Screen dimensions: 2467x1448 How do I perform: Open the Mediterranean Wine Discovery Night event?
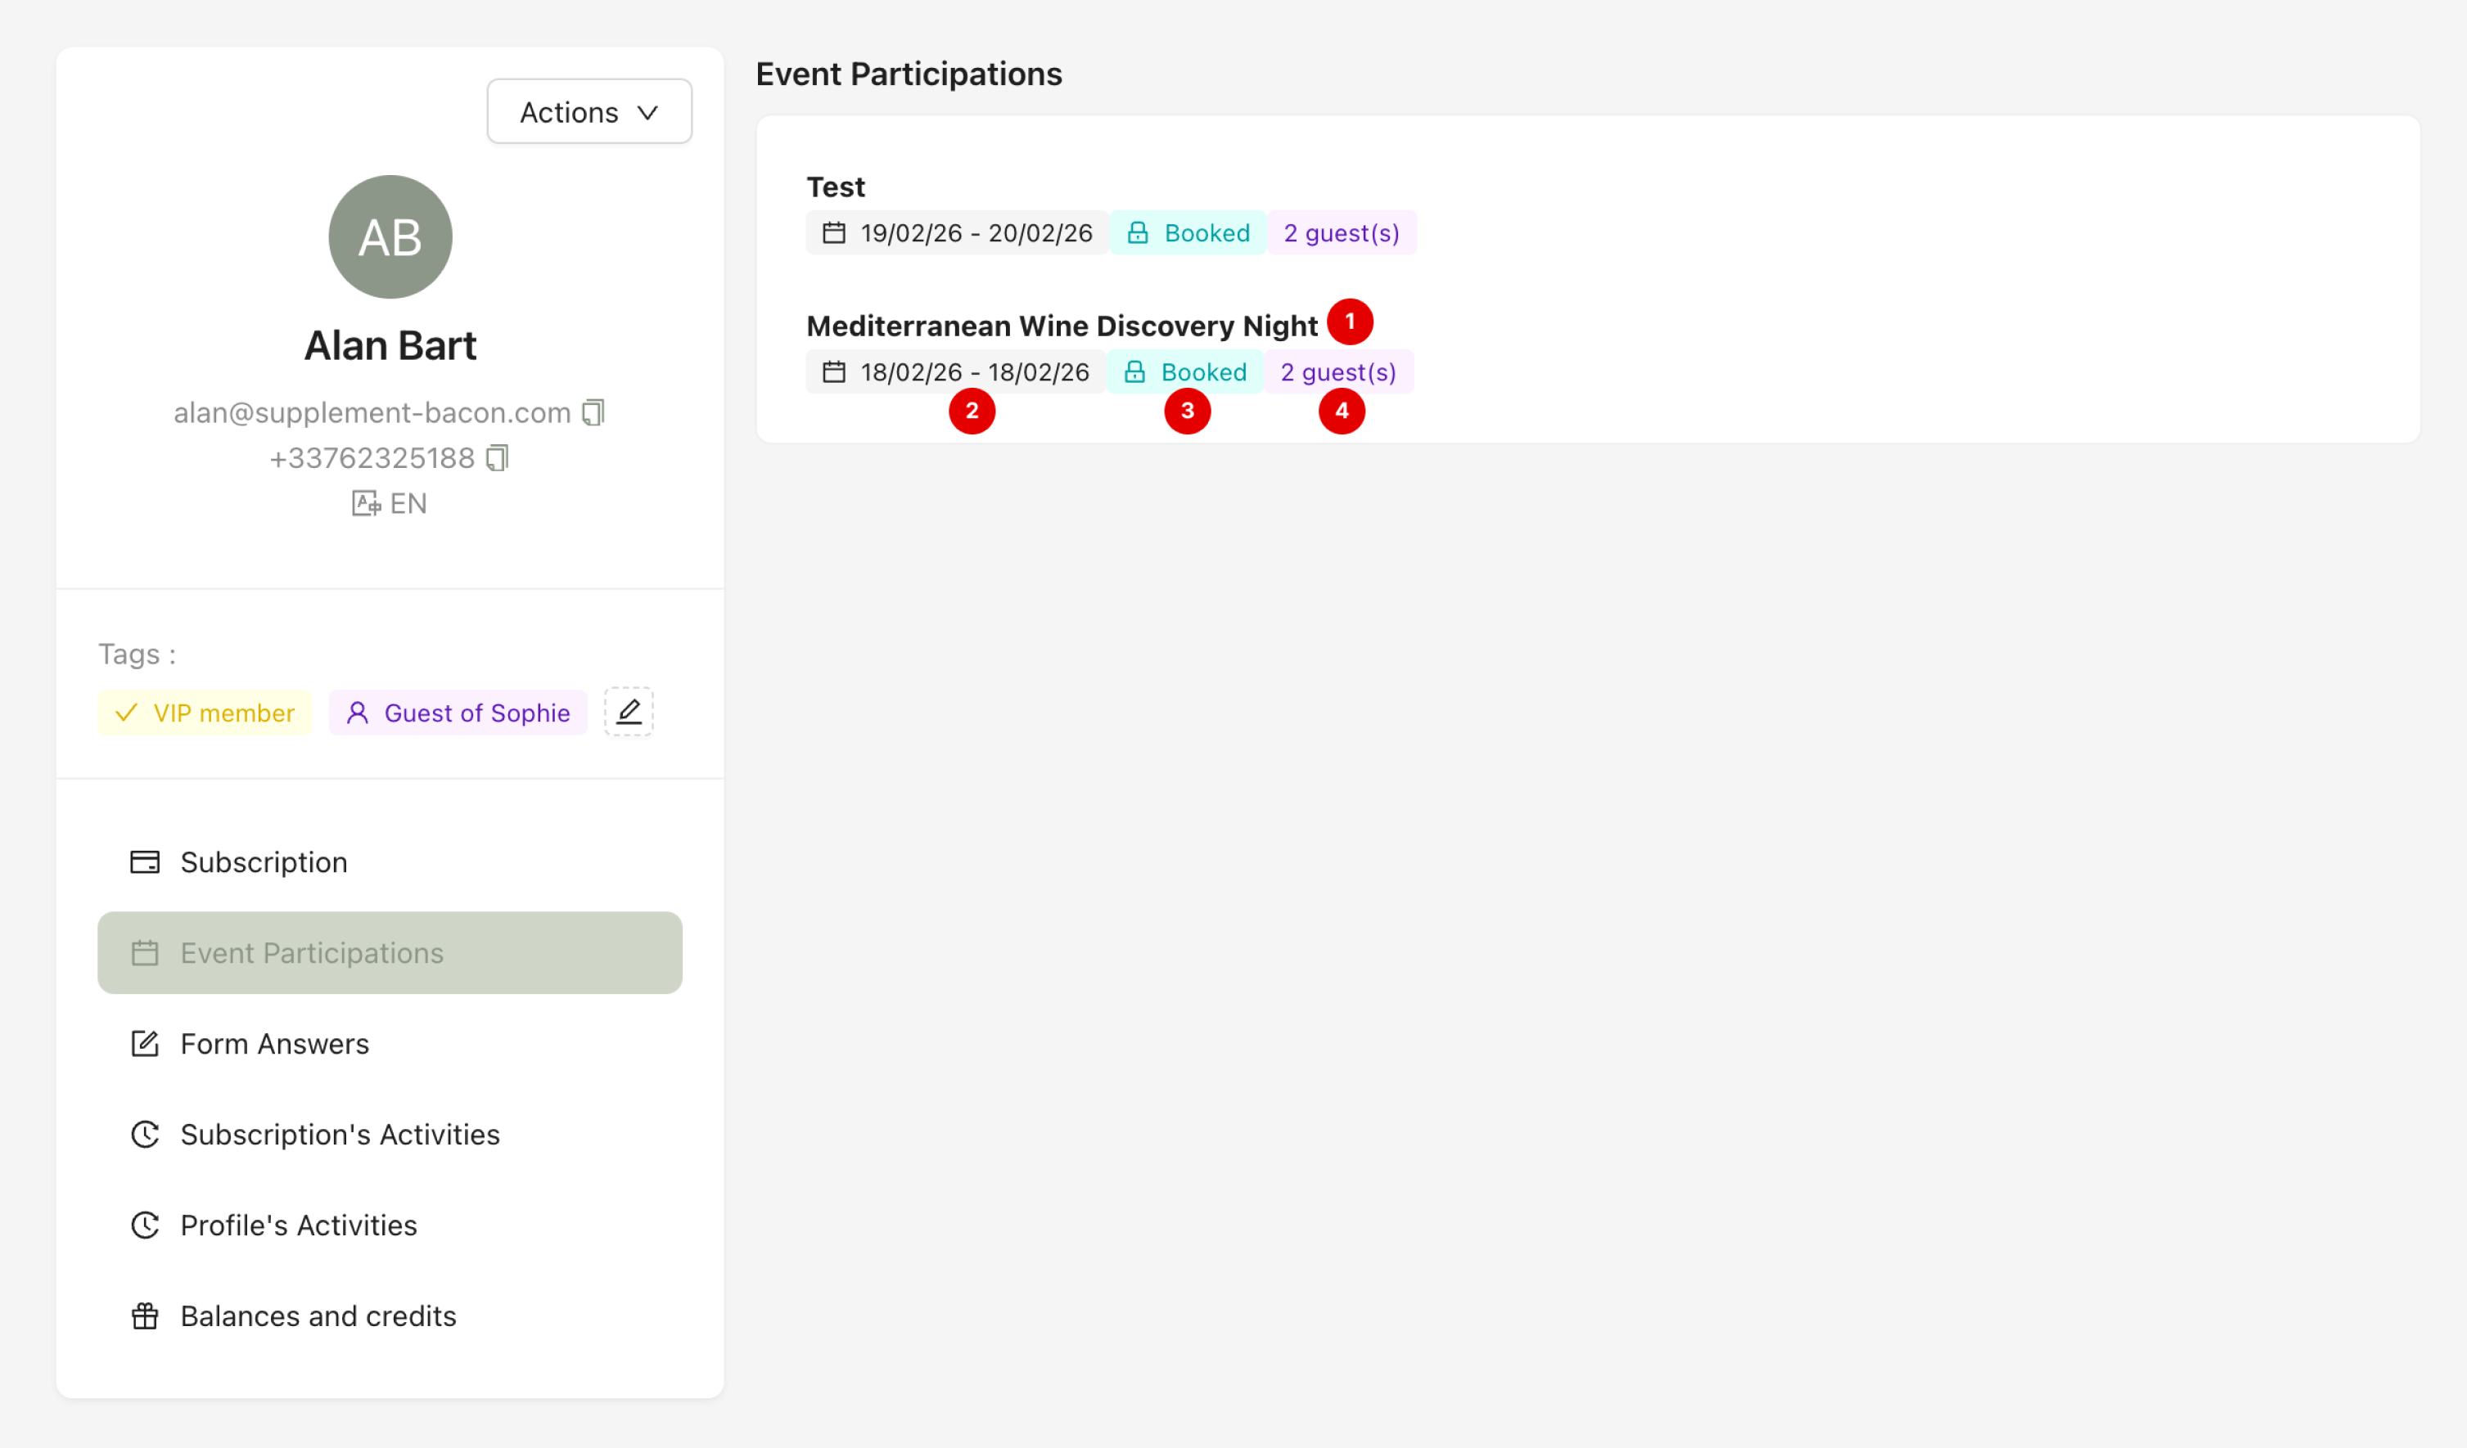(1061, 326)
